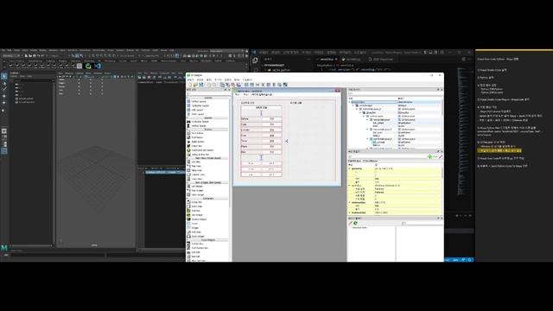Collapse the Item Views category header
Image resolution: width=553 pixels, height=311 pixels.
(x=207, y=158)
